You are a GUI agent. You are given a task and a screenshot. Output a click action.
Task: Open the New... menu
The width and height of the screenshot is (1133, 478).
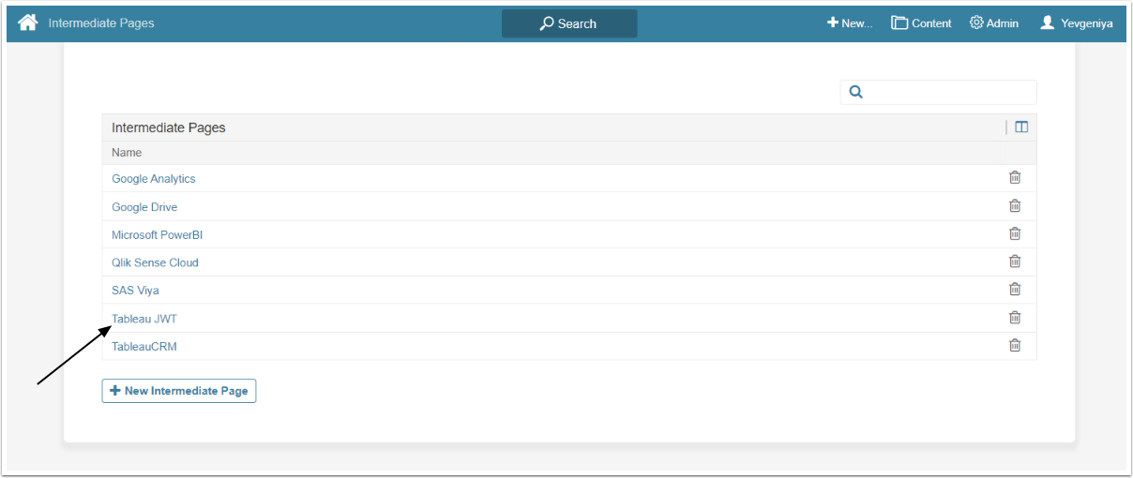click(849, 23)
